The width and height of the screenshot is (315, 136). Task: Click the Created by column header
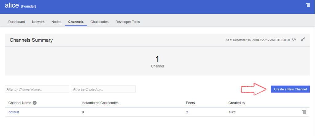(x=237, y=103)
